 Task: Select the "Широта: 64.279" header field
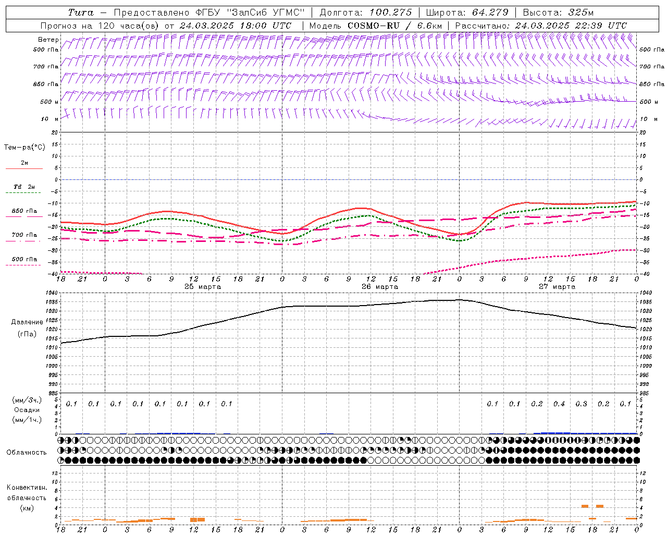pos(467,13)
